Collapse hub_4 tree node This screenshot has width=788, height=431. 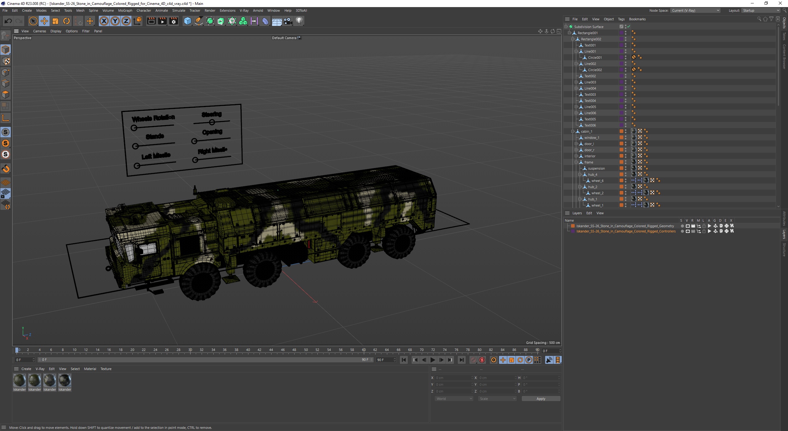click(x=580, y=175)
